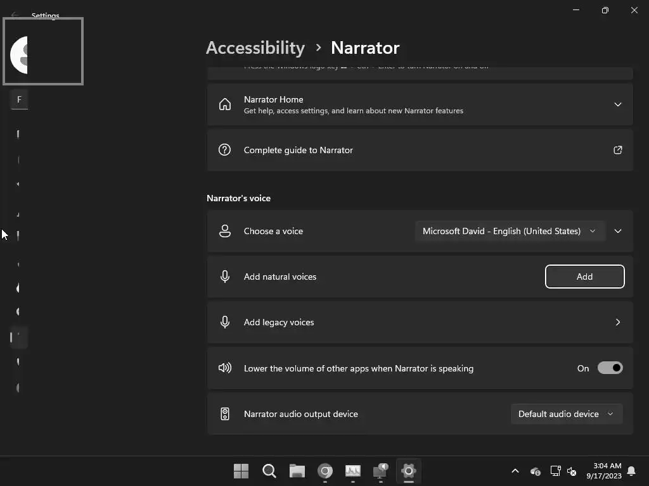Expand the Choose a voice row chevron

pyautogui.click(x=617, y=231)
